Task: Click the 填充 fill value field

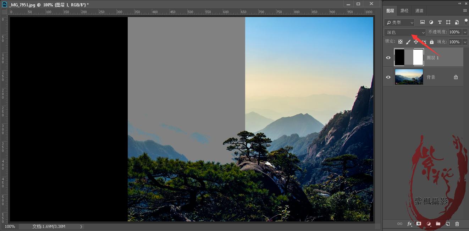Action: coord(454,42)
